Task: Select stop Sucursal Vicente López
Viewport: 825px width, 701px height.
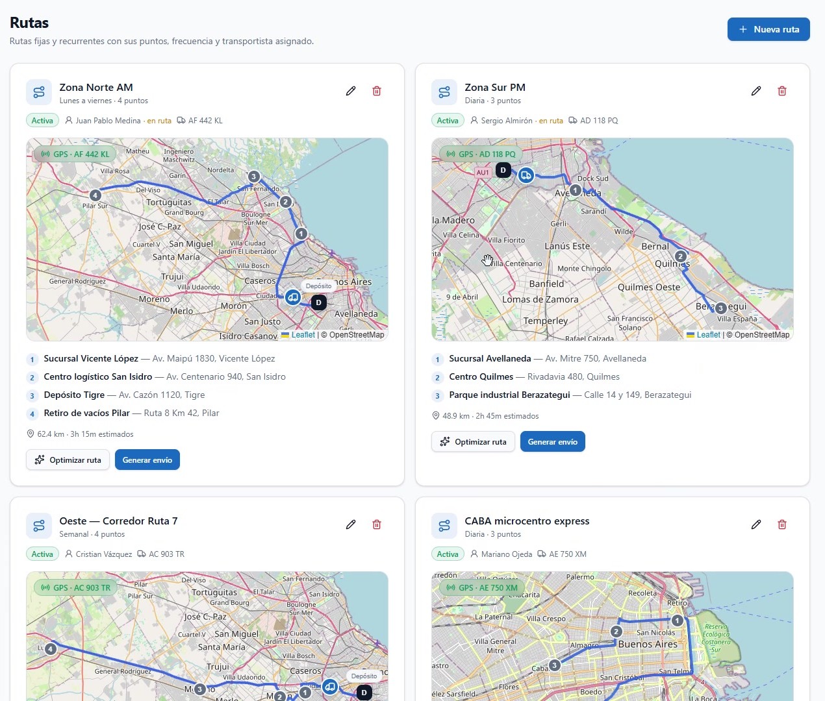Action: tap(159, 358)
